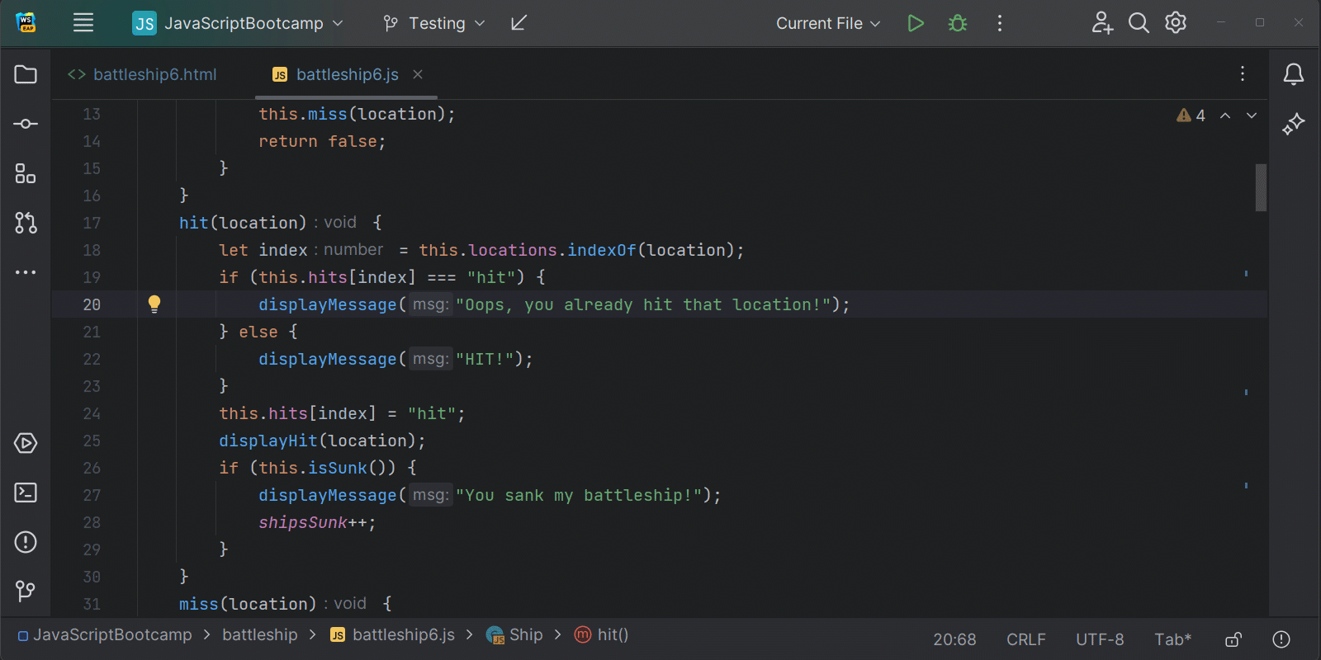Open the Project tool window folder icon
The height and width of the screenshot is (660, 1321).
pos(26,74)
